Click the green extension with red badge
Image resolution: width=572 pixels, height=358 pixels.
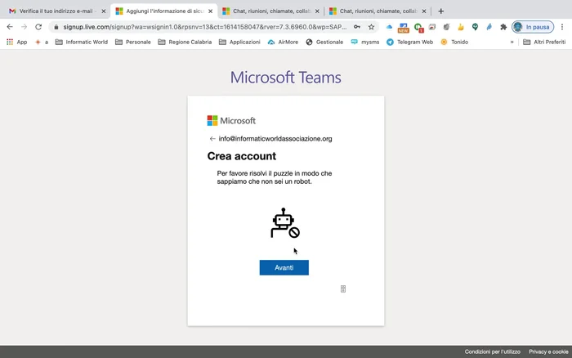pyautogui.click(x=418, y=27)
